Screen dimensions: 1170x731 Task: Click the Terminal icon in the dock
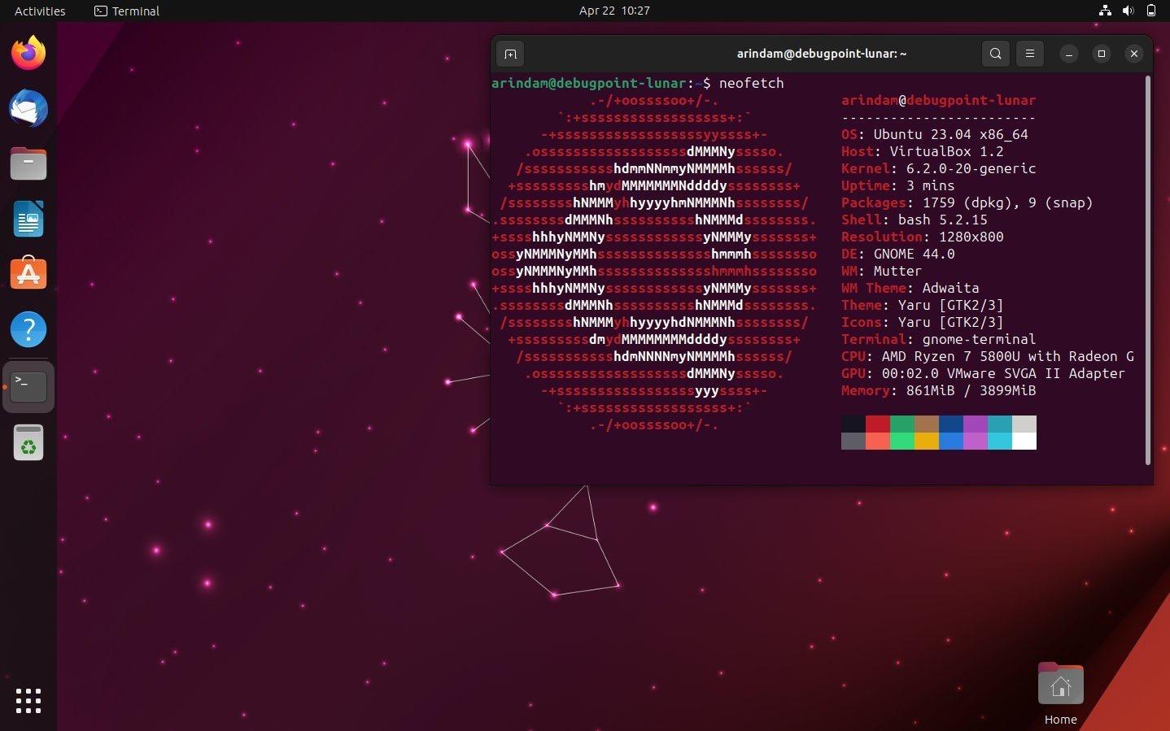pyautogui.click(x=28, y=386)
